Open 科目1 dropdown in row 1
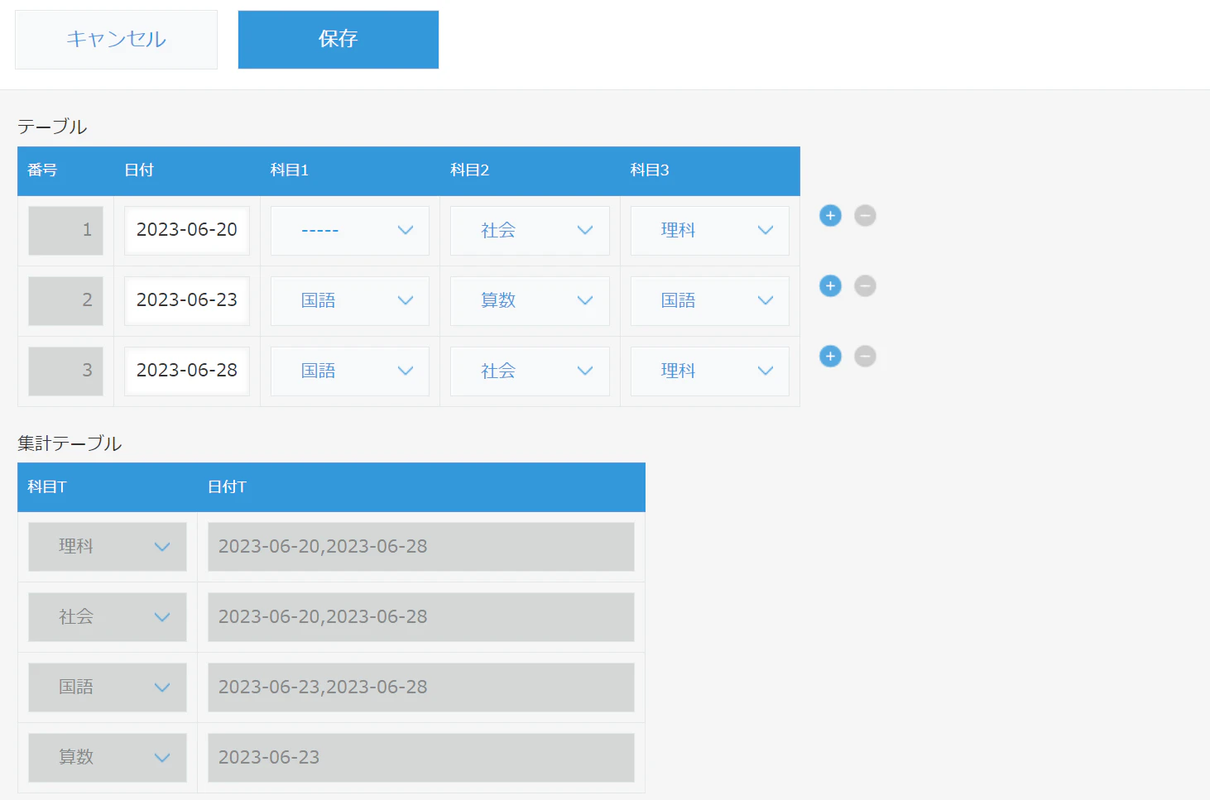 pyautogui.click(x=350, y=231)
